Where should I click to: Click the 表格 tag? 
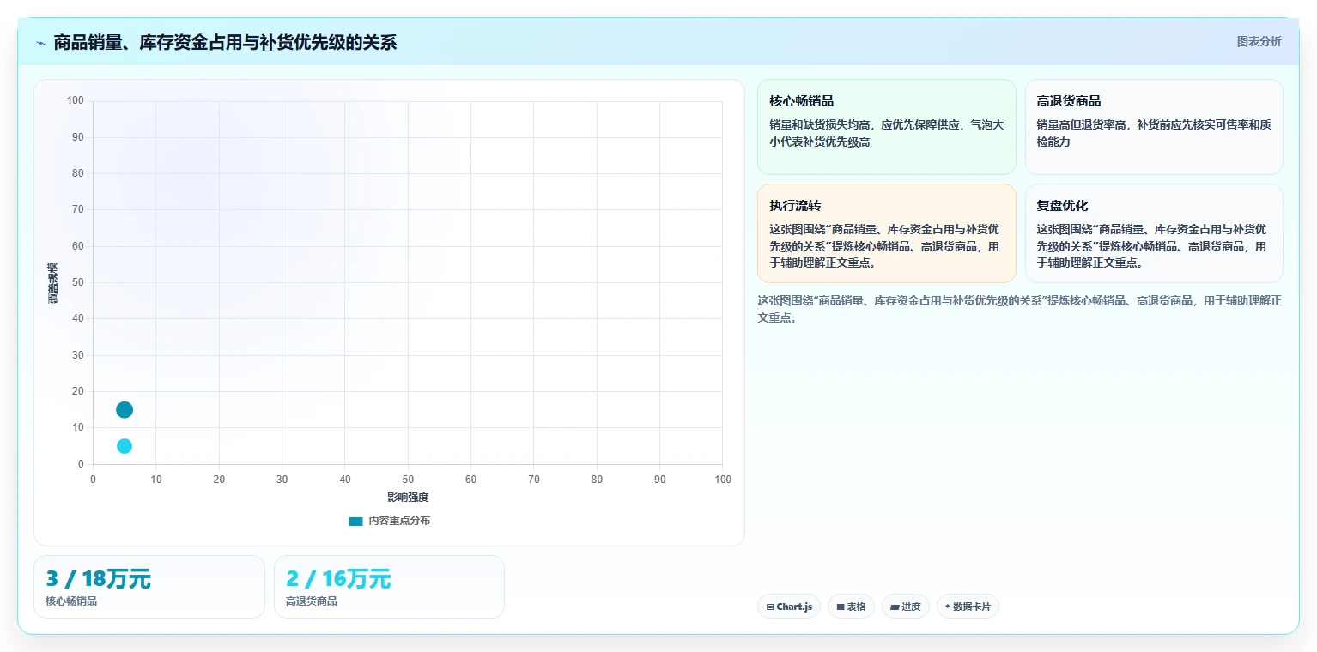[x=851, y=607]
